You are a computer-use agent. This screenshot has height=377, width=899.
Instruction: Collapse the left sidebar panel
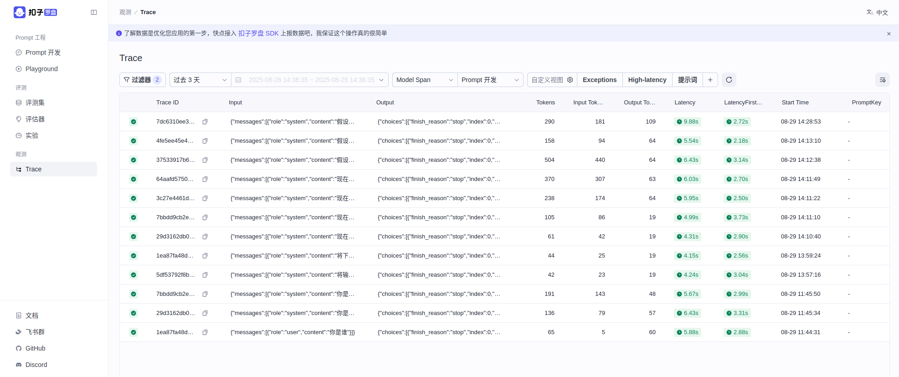94,12
